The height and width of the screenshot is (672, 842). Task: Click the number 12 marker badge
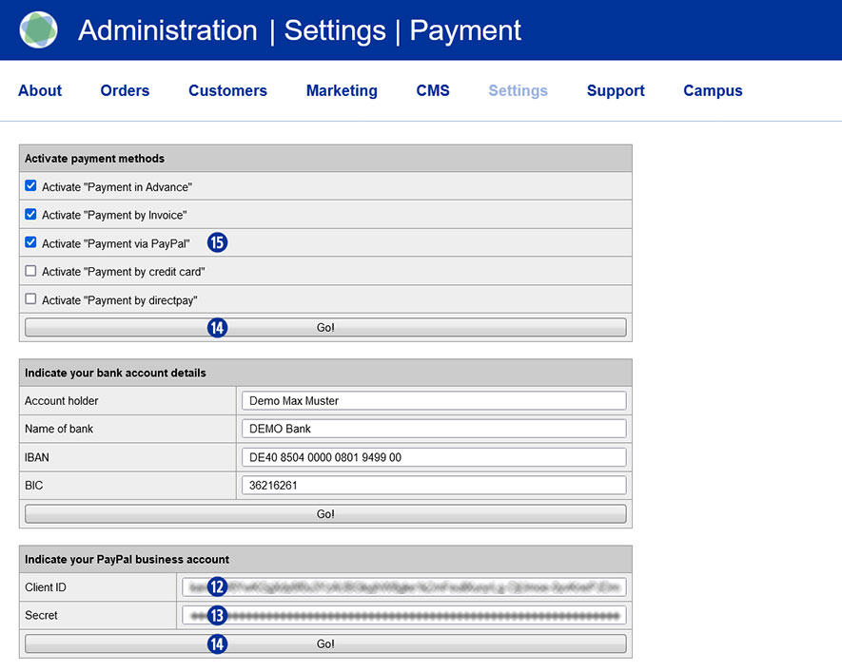(x=218, y=586)
